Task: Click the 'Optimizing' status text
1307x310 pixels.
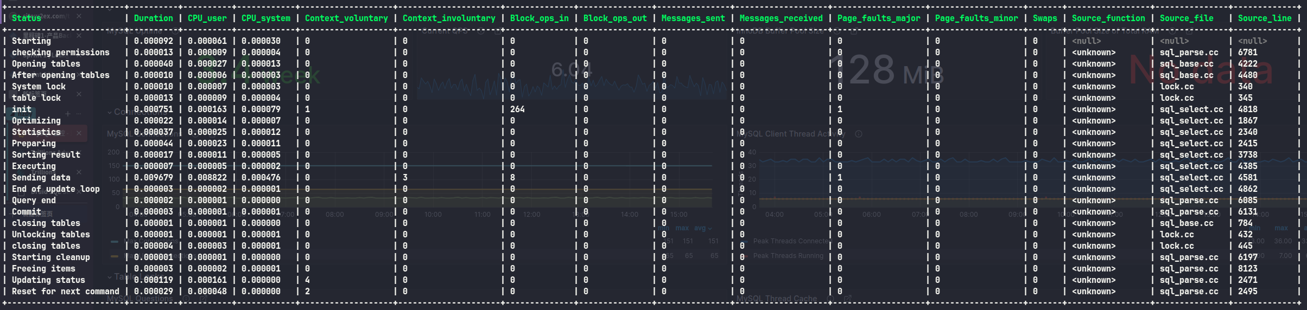Action: tap(36, 120)
